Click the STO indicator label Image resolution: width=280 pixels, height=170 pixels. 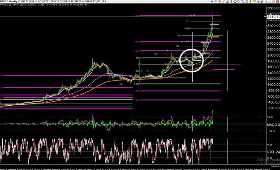[x=273, y=152]
